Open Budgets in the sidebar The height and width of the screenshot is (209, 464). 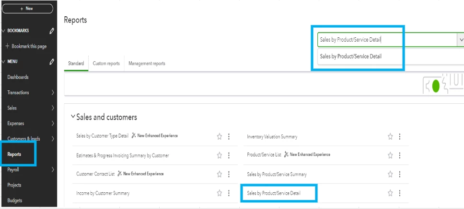14,200
